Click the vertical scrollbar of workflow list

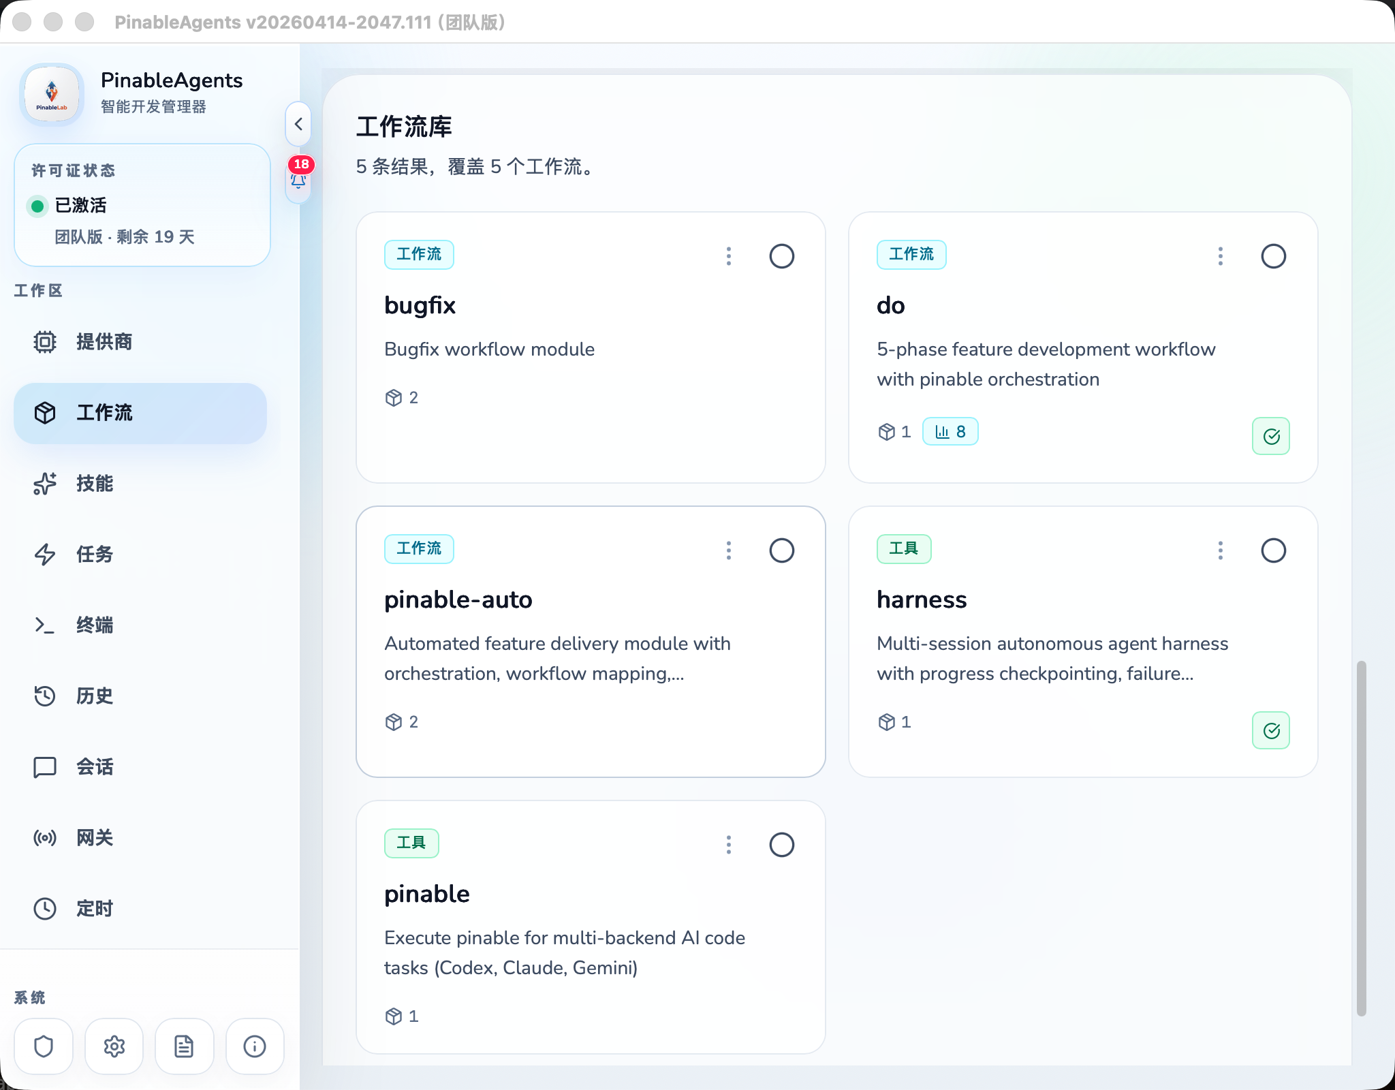pos(1361,838)
